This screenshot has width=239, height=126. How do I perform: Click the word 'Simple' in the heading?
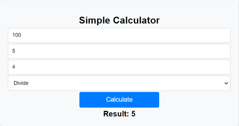point(94,20)
